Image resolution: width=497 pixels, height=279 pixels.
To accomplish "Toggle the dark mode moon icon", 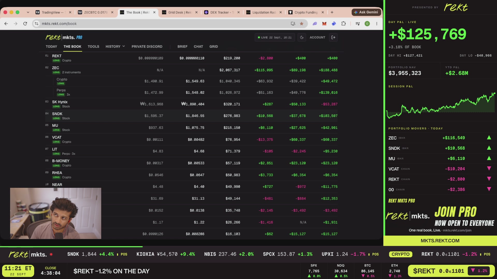I will (302, 37).
